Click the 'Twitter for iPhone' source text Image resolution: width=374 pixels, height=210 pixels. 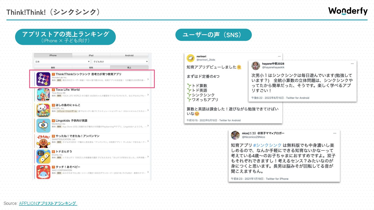[x=277, y=179]
